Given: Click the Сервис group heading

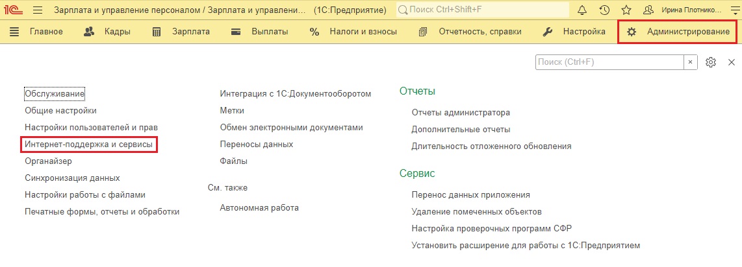Looking at the screenshot, I should pos(417,174).
